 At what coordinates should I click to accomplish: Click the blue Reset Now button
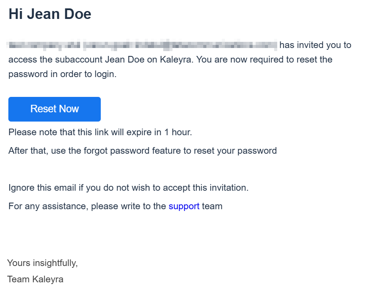point(55,109)
